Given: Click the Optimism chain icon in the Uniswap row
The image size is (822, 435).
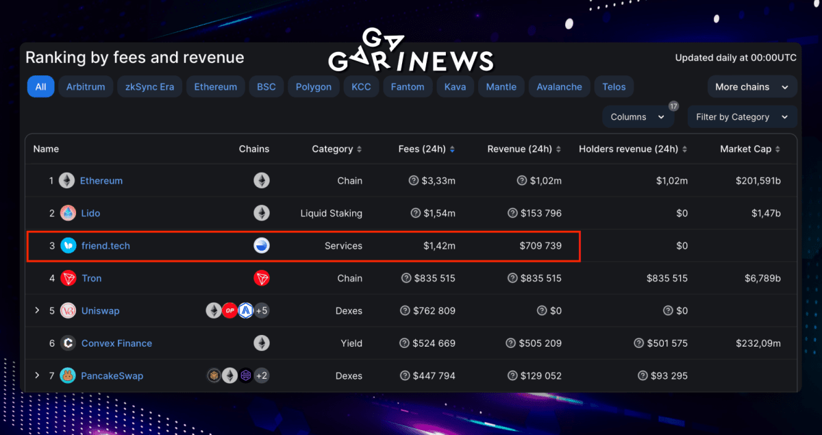Looking at the screenshot, I should (229, 311).
